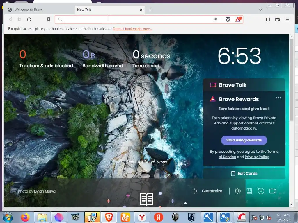Viewport: 298px width, 223px height.
Task: Open the Brave Wallet icon
Action: (277, 19)
